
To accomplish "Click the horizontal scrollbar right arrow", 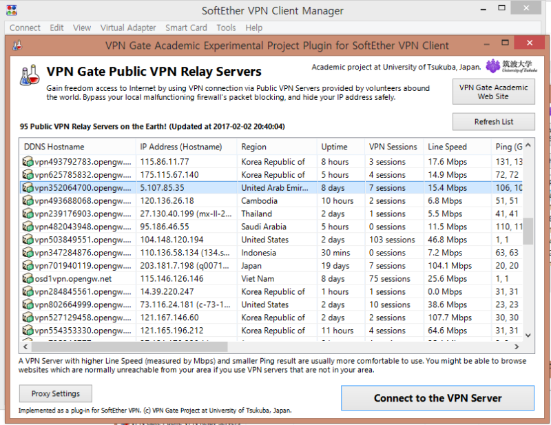I will click(x=516, y=346).
